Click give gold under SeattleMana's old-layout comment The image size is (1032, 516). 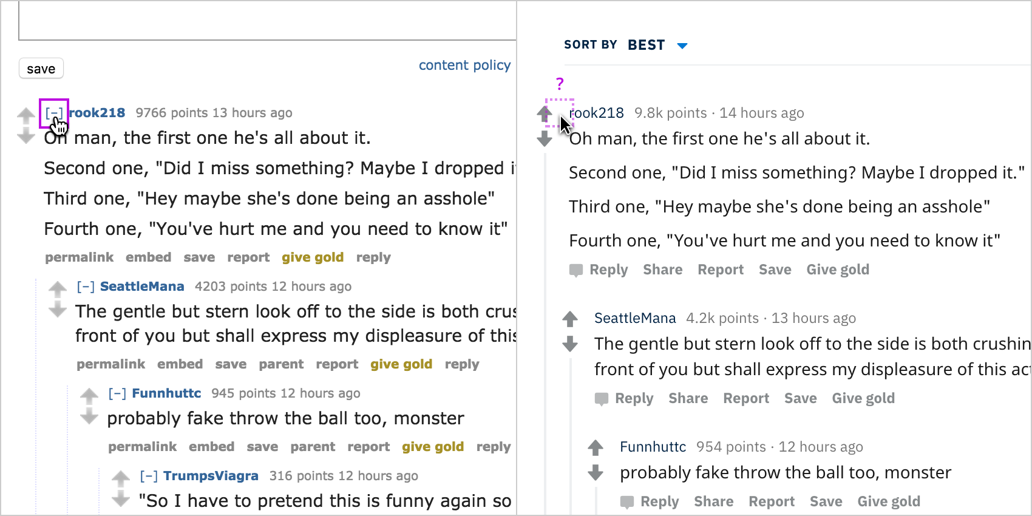pyautogui.click(x=401, y=364)
